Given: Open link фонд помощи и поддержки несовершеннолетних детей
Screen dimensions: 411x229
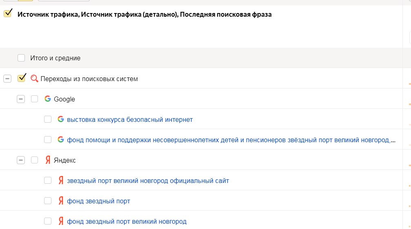Looking at the screenshot, I should click(231, 140).
